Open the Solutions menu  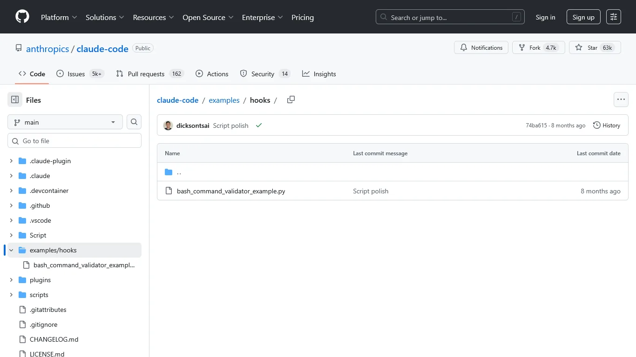point(105,17)
